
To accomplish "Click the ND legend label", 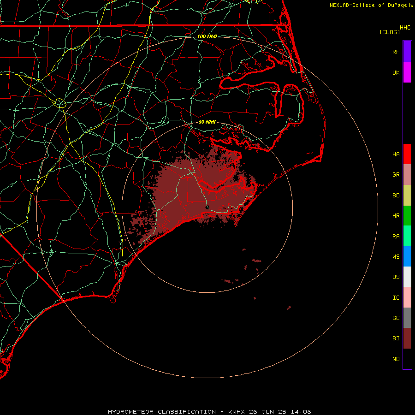I will [396, 359].
